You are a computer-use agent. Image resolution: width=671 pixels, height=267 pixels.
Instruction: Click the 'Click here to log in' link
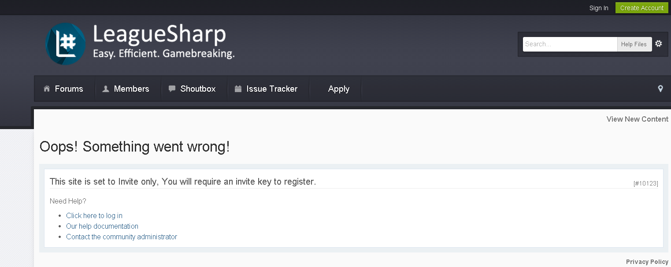[94, 215]
